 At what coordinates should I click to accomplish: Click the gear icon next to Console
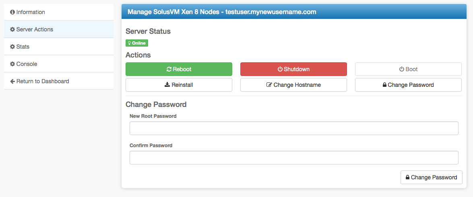point(12,64)
